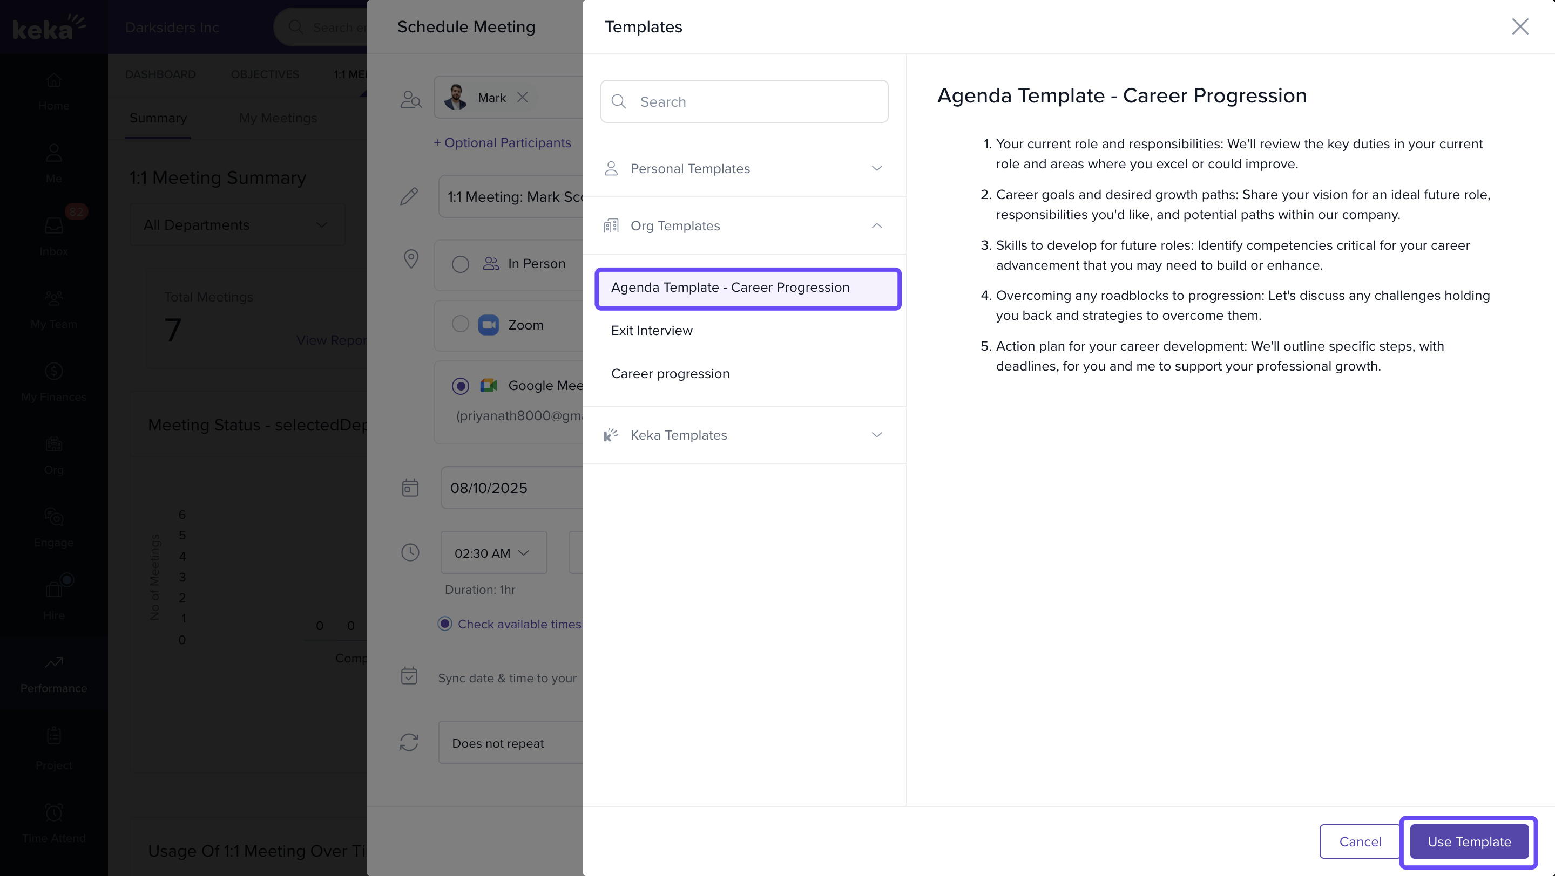The width and height of the screenshot is (1555, 876).
Task: Open the Home sidebar icon
Action: pyautogui.click(x=54, y=80)
